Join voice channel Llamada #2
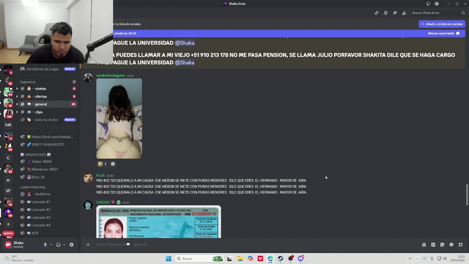Image resolution: width=469 pixels, height=264 pixels. click(x=48, y=210)
